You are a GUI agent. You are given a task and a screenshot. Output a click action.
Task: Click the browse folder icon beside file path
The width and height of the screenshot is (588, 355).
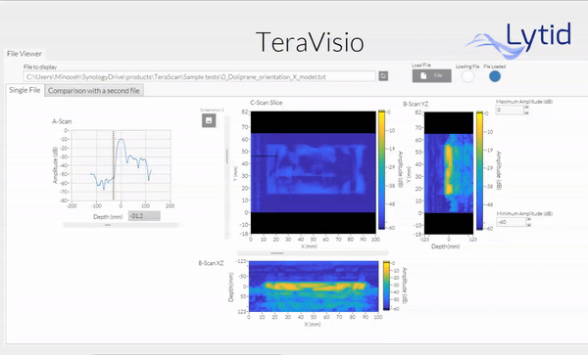383,76
